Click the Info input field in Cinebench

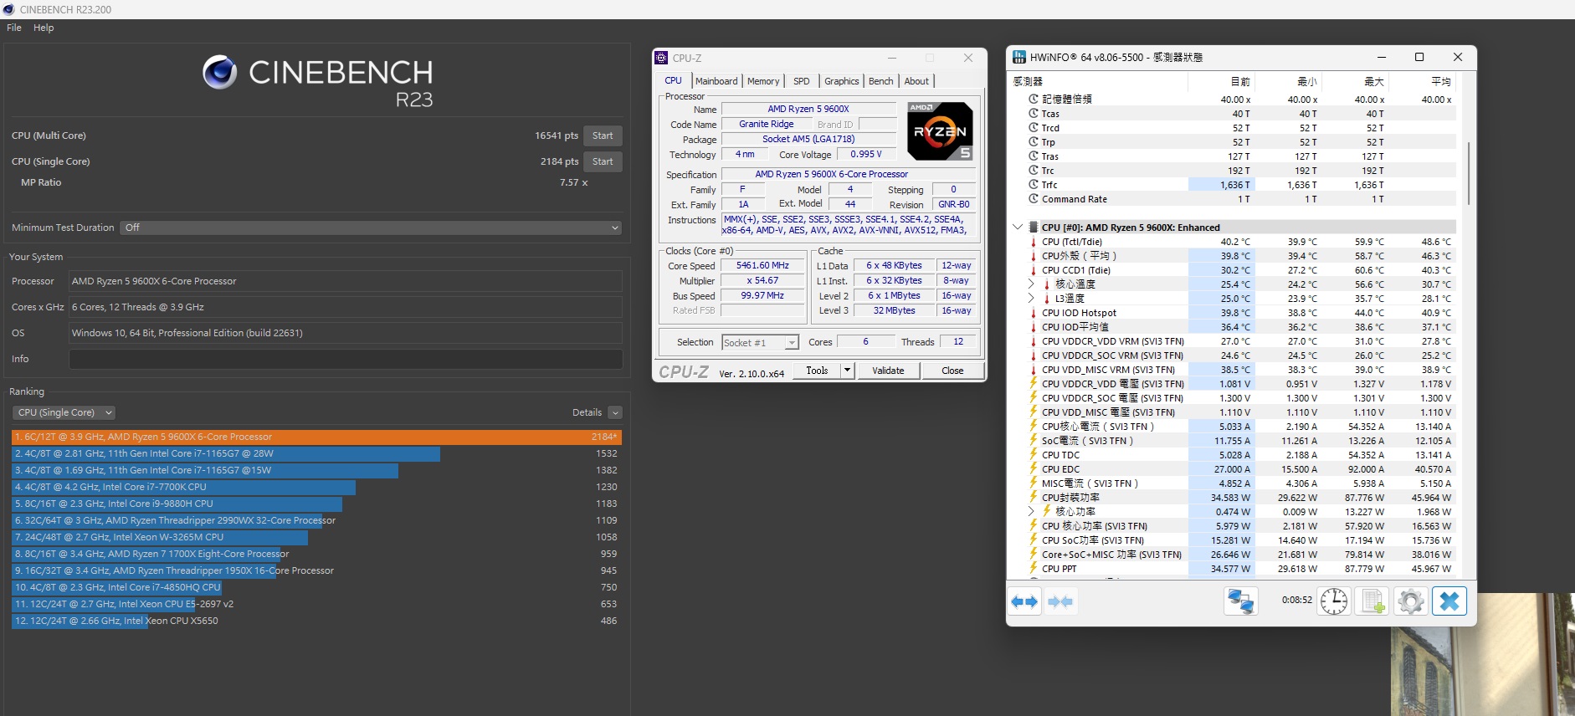pyautogui.click(x=346, y=359)
